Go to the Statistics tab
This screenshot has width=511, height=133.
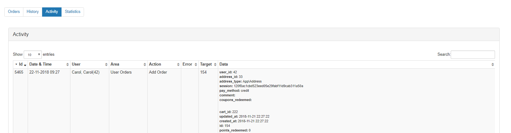pyautogui.click(x=73, y=12)
